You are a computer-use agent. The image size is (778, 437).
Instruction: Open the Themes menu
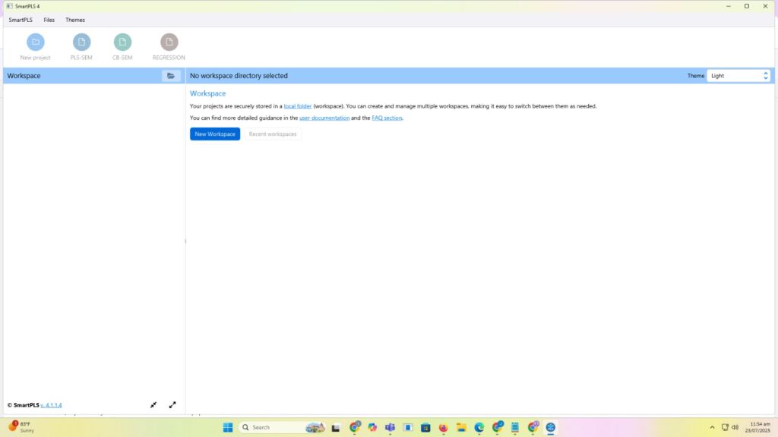(75, 20)
